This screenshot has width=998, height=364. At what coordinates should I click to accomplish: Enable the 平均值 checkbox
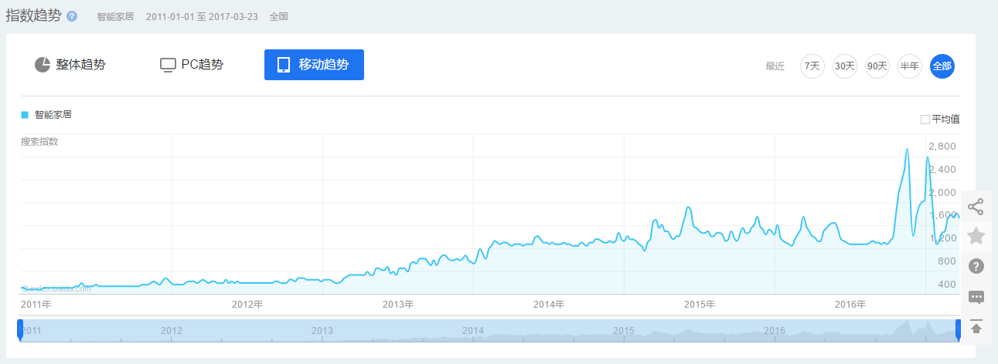(925, 120)
